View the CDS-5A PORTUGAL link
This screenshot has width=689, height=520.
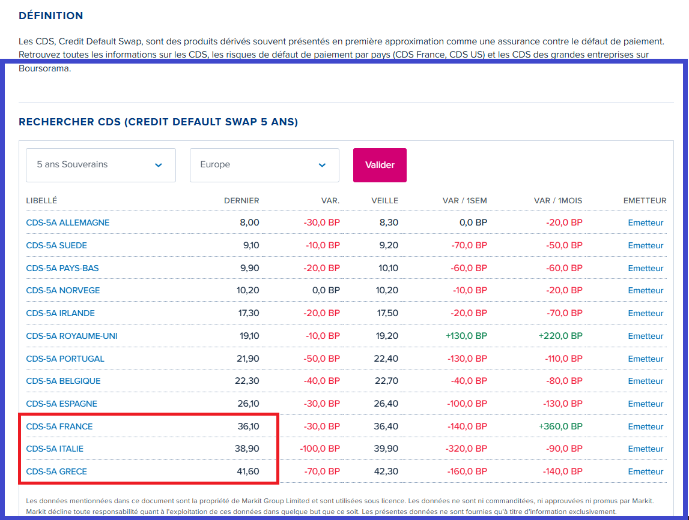coord(65,359)
